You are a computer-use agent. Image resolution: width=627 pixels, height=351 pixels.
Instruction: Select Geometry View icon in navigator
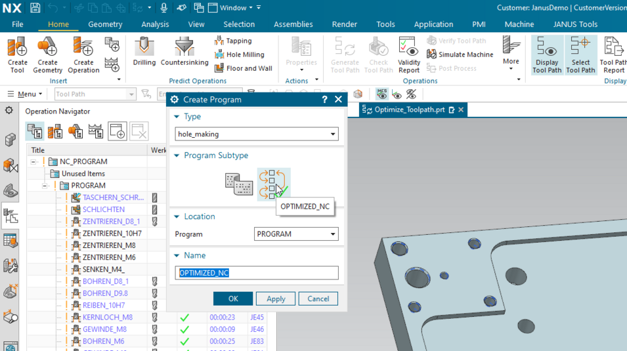[76, 131]
